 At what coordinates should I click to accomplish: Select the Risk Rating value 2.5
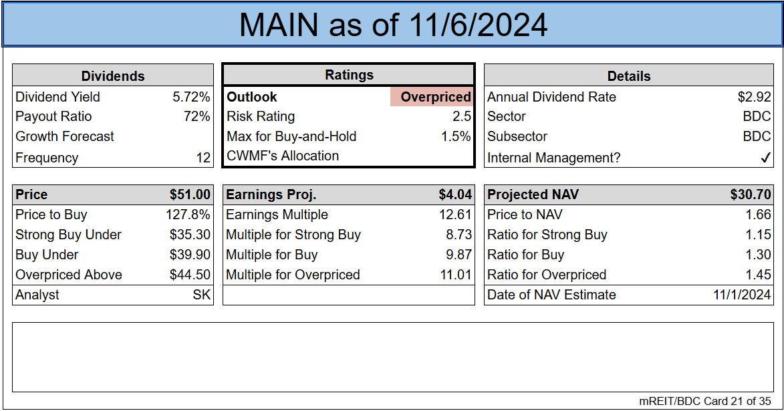(461, 116)
